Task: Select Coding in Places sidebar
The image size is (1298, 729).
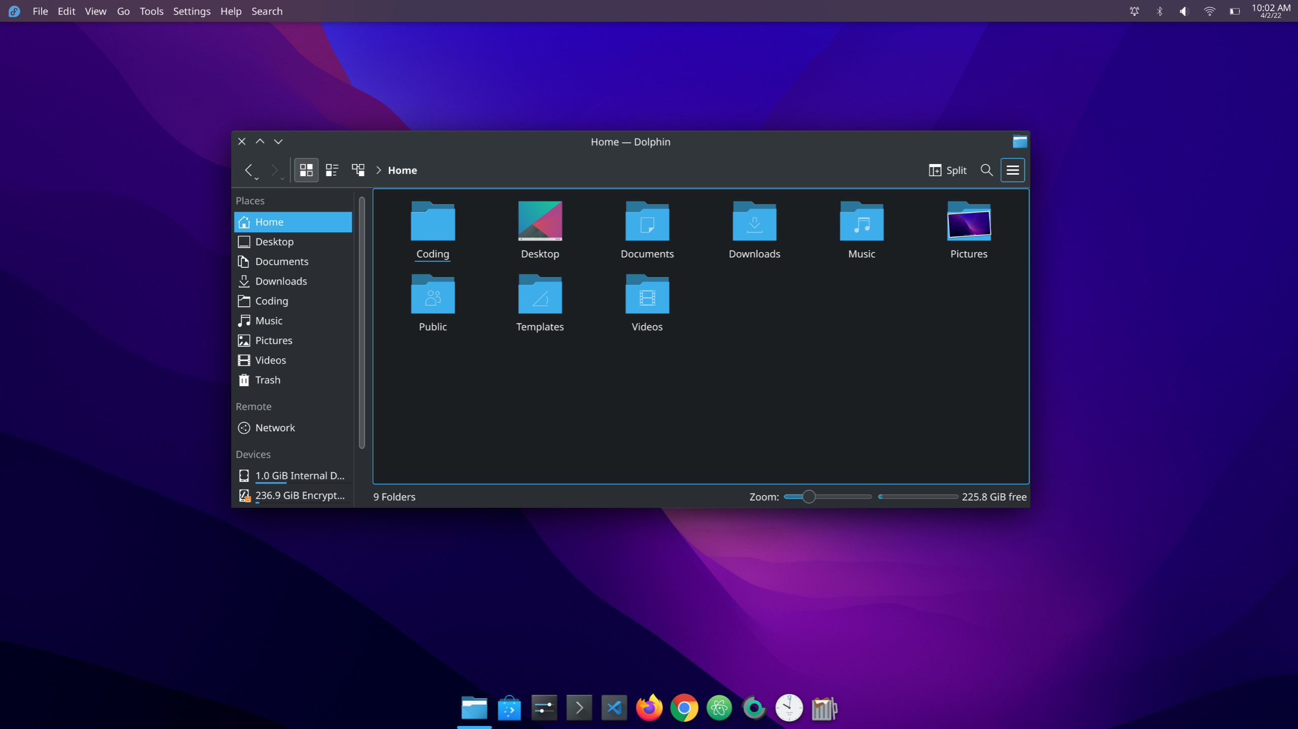Action: pyautogui.click(x=293, y=301)
